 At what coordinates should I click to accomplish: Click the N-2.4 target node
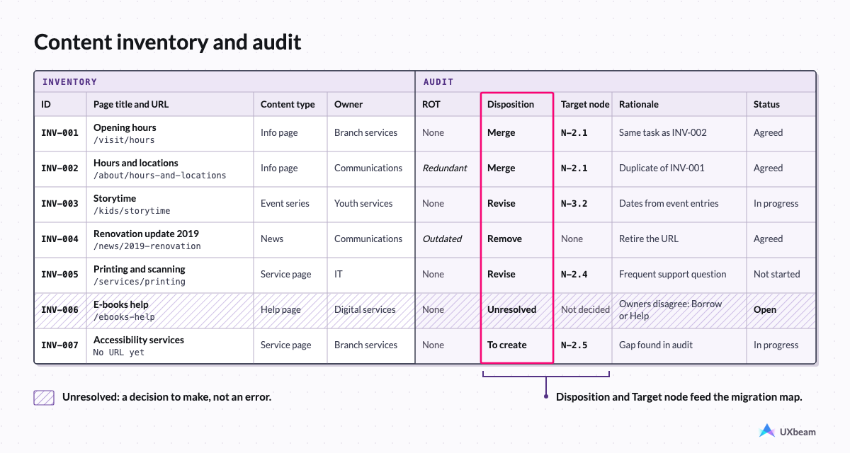coord(574,275)
